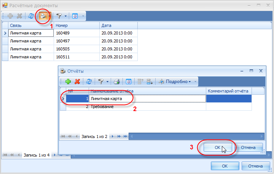Screen dimensions: 274x174
Task: Click Лимитная карта cell in row 160497
Action: tap(31, 41)
